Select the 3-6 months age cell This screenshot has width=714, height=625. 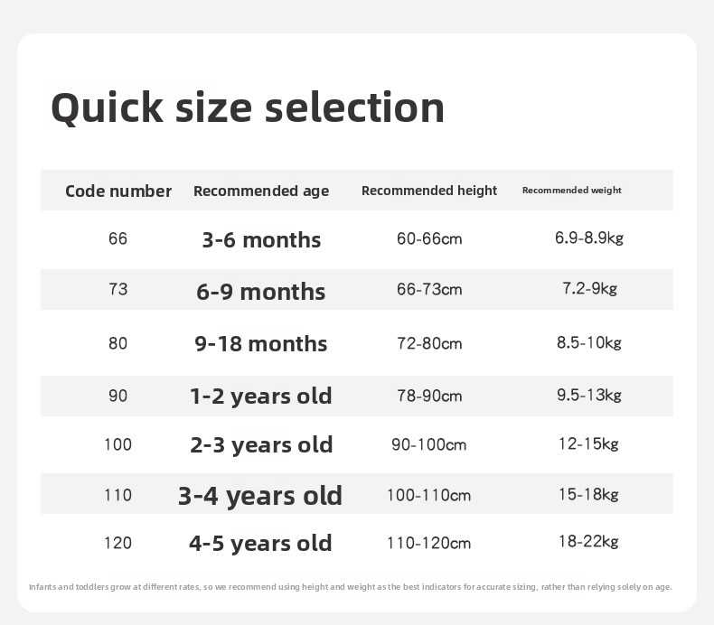click(x=261, y=240)
